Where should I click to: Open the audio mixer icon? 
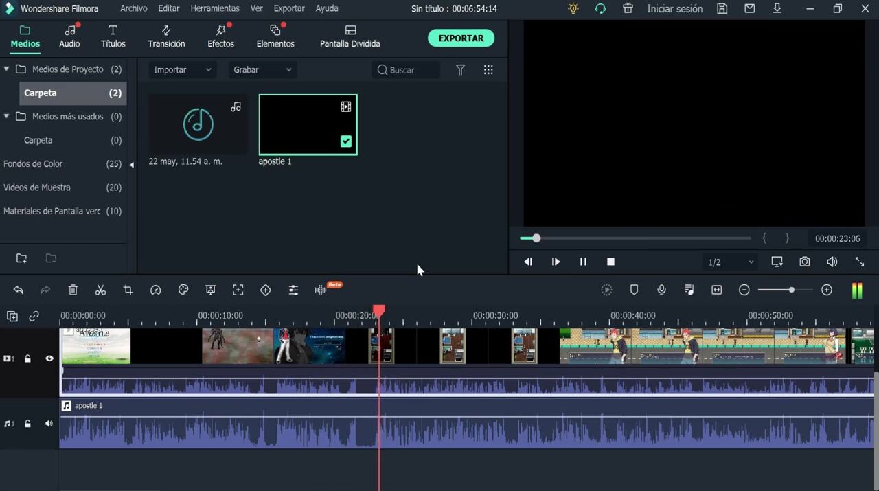pos(689,290)
